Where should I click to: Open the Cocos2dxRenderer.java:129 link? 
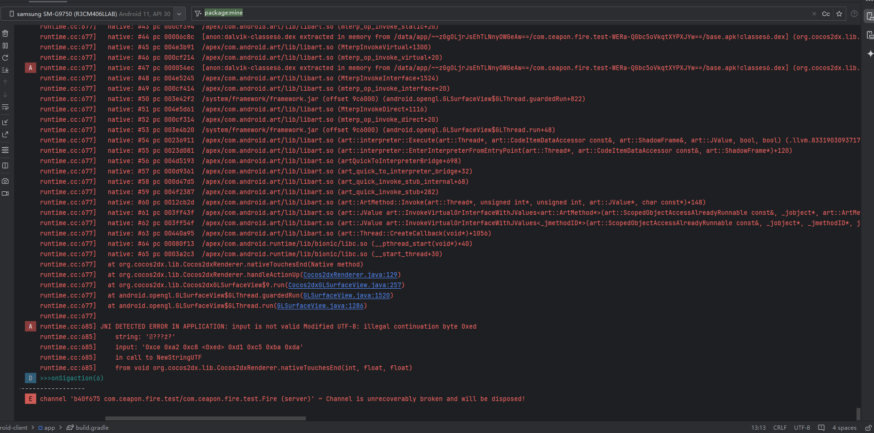[x=350, y=275]
